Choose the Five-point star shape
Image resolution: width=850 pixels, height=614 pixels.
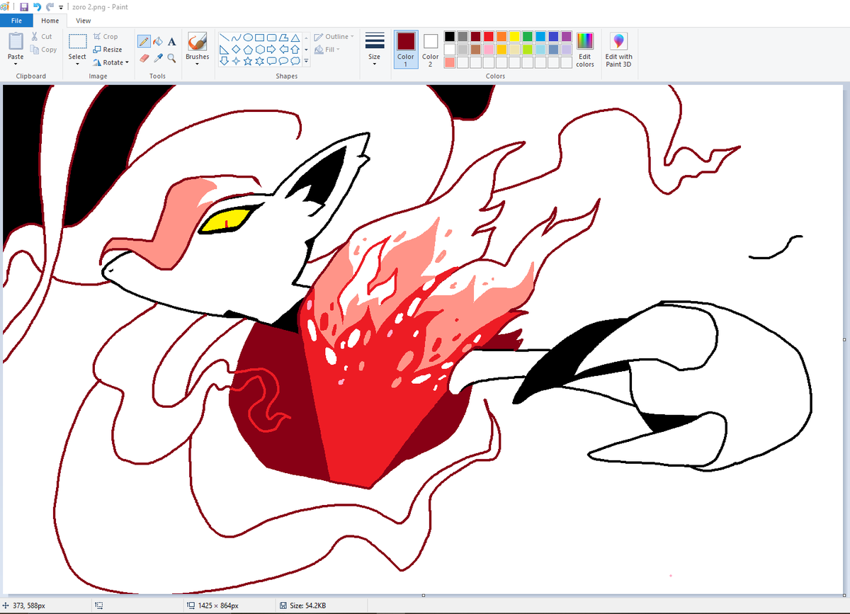248,61
